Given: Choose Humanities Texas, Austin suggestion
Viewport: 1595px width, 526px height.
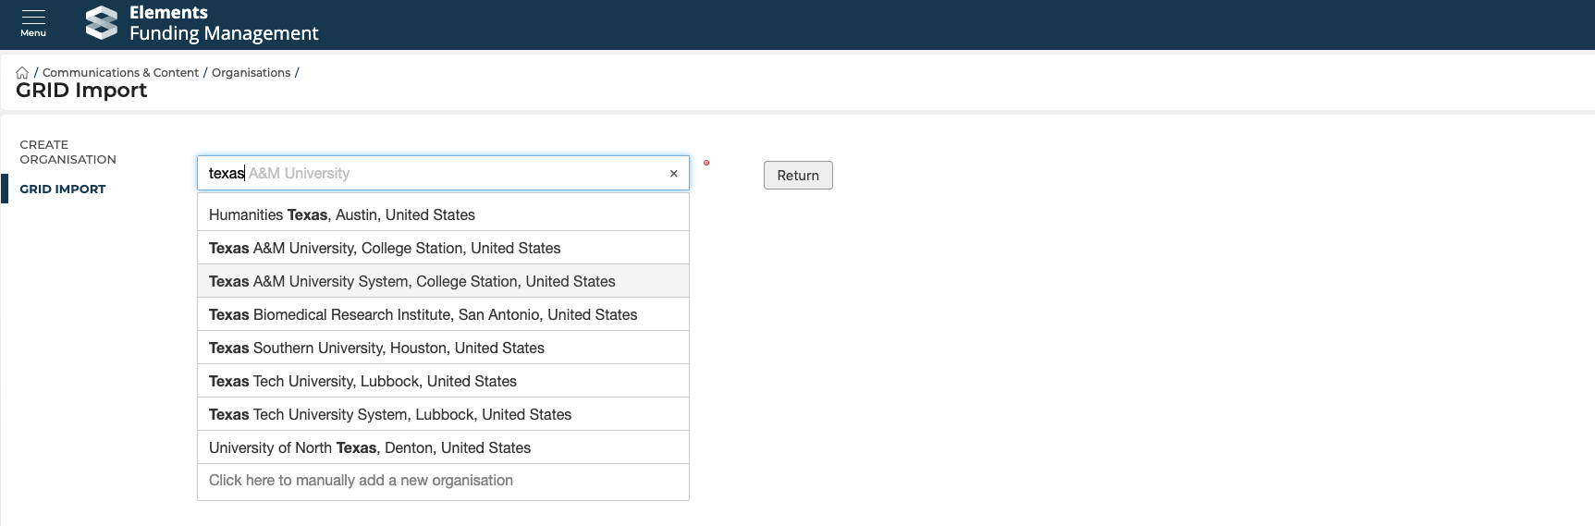Looking at the screenshot, I should (x=342, y=214).
